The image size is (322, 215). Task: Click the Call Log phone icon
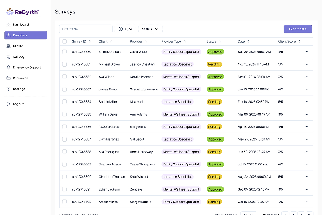pos(8,57)
